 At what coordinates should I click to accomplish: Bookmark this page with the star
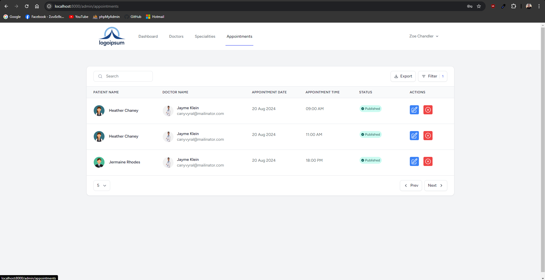pyautogui.click(x=479, y=6)
